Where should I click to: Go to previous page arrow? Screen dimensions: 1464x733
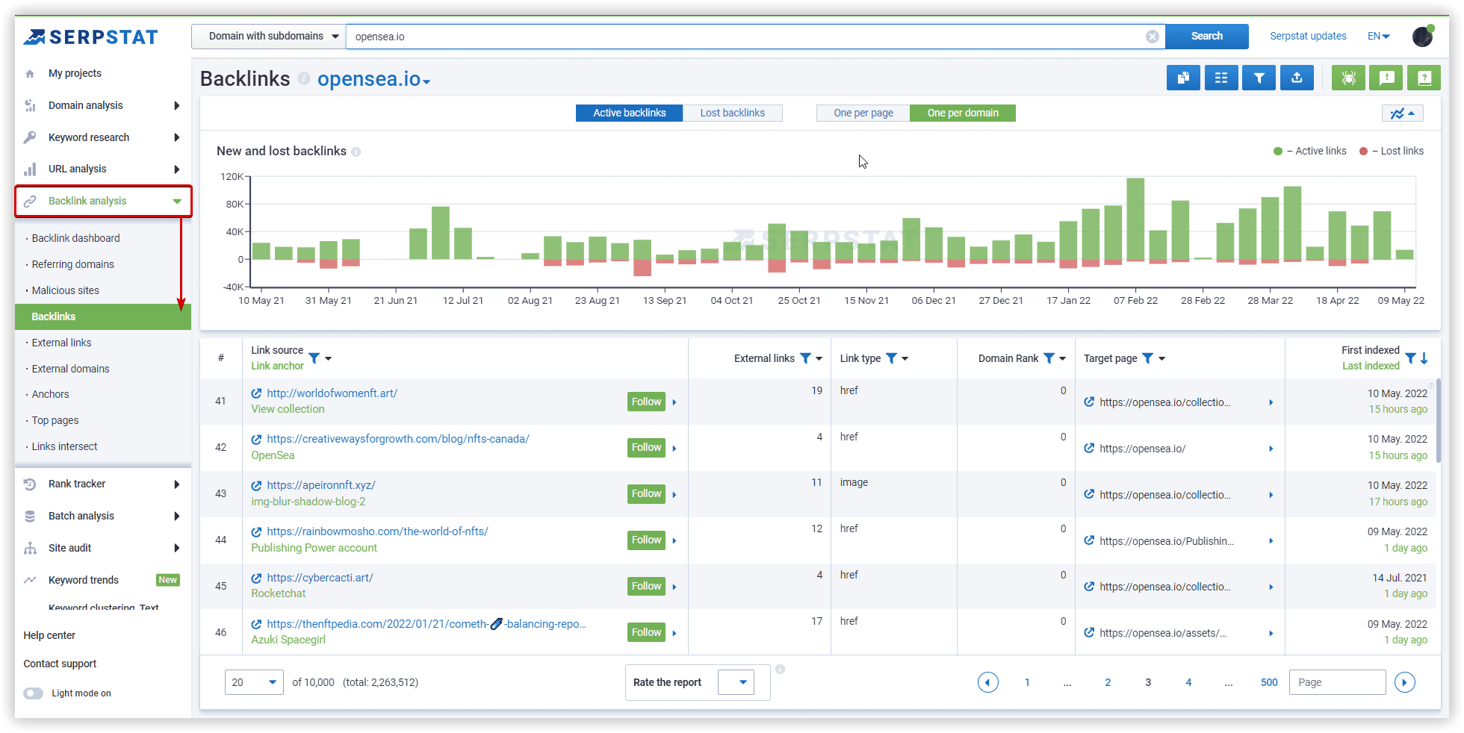[987, 682]
